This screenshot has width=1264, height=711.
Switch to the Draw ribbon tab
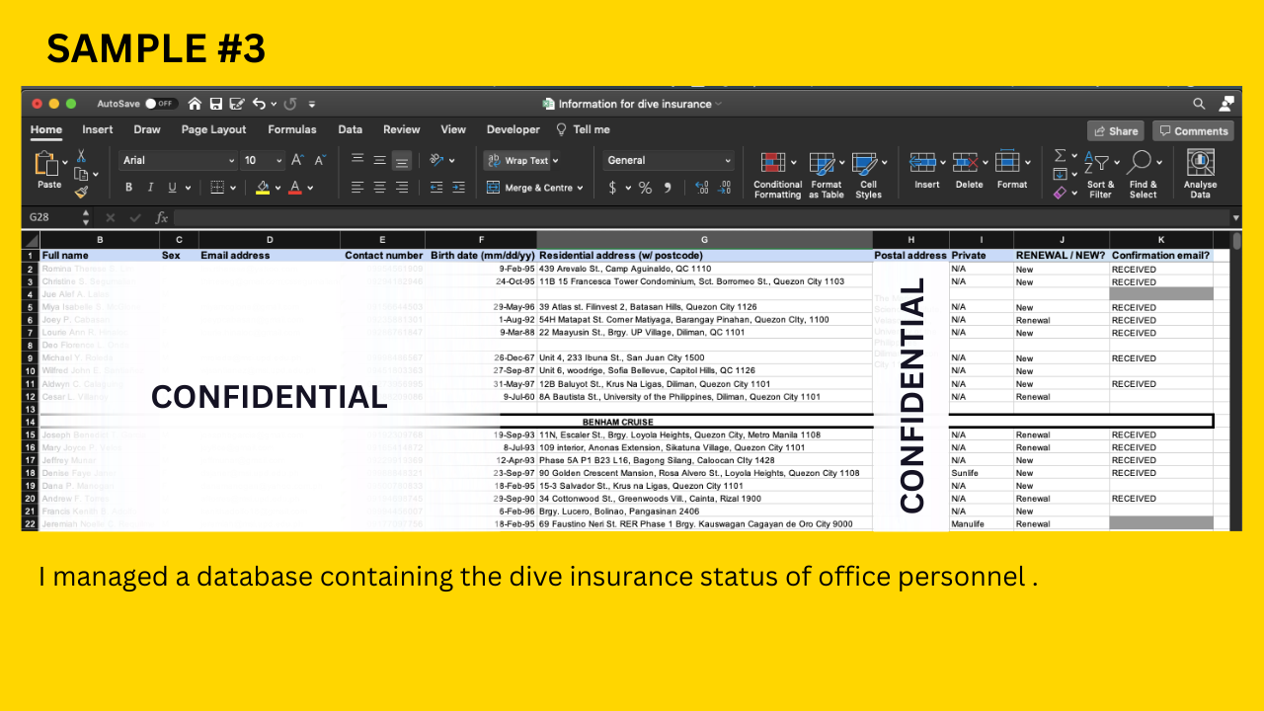tap(147, 129)
